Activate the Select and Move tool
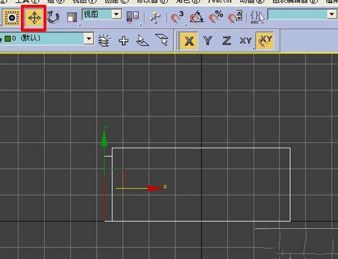This screenshot has width=338, height=259. (x=34, y=18)
